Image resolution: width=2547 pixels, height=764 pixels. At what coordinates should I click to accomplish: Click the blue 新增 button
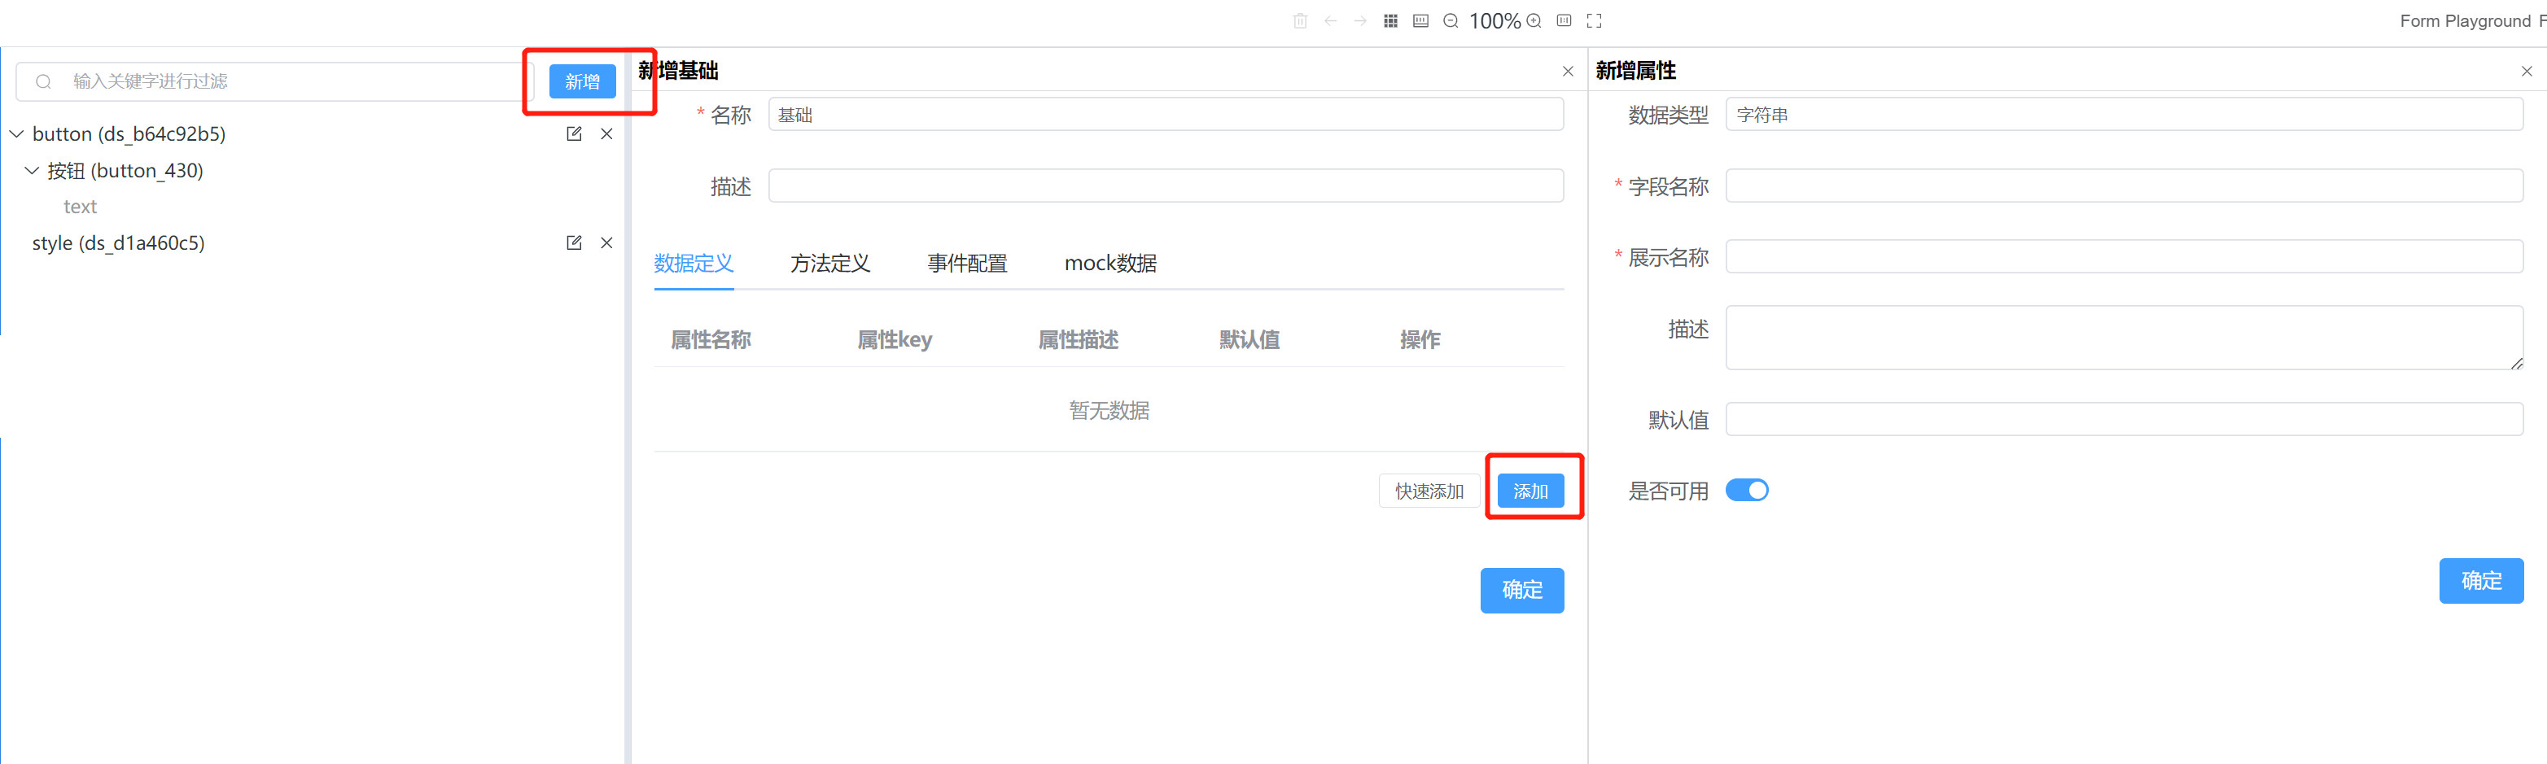(582, 82)
